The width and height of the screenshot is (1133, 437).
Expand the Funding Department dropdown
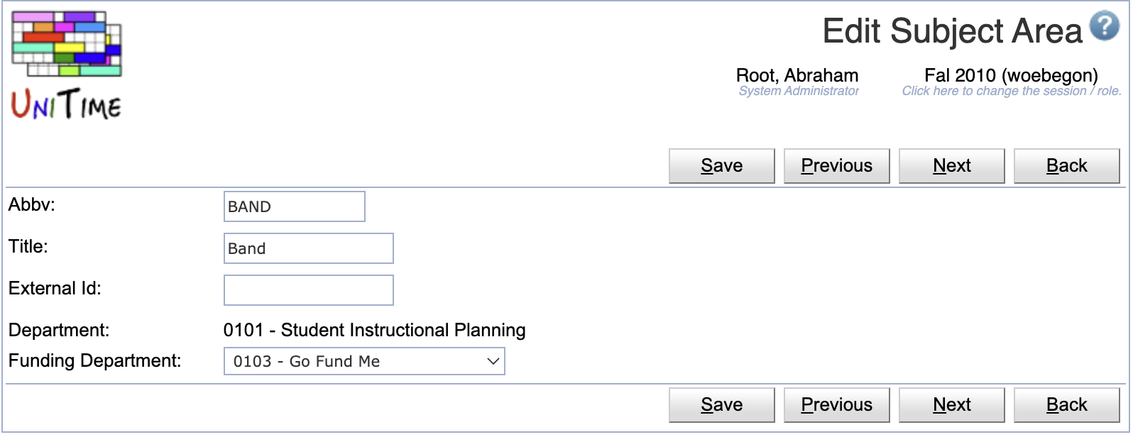pyautogui.click(x=364, y=361)
